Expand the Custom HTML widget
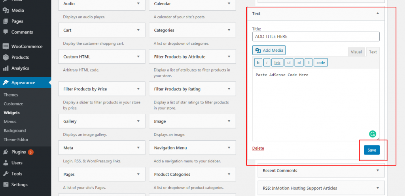 pos(138,57)
